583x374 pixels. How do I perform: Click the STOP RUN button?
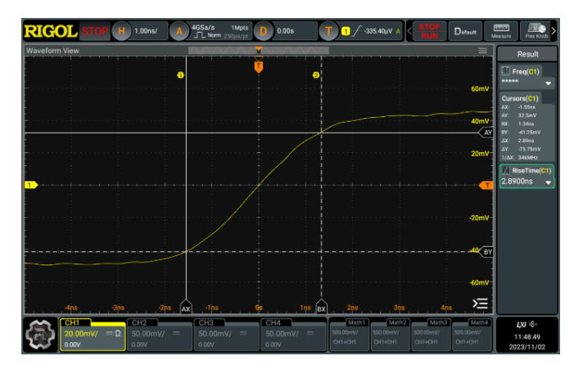pyautogui.click(x=429, y=31)
